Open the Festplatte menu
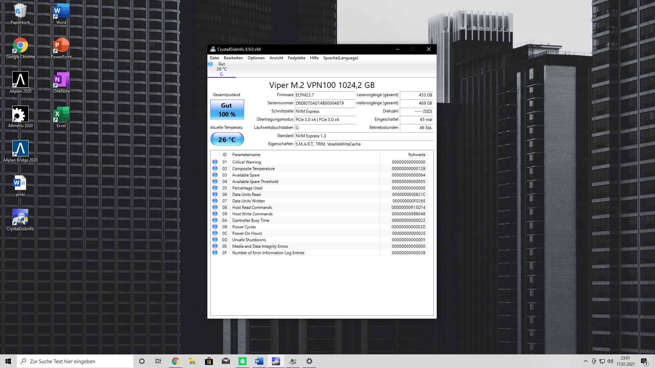 [x=296, y=58]
